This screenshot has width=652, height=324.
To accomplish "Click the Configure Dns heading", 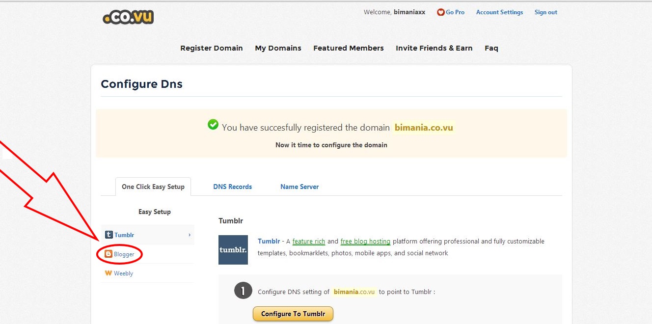I will (141, 84).
